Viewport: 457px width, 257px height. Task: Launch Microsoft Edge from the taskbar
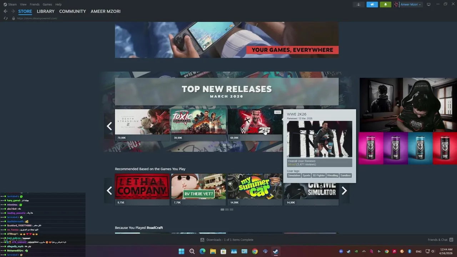click(x=202, y=251)
